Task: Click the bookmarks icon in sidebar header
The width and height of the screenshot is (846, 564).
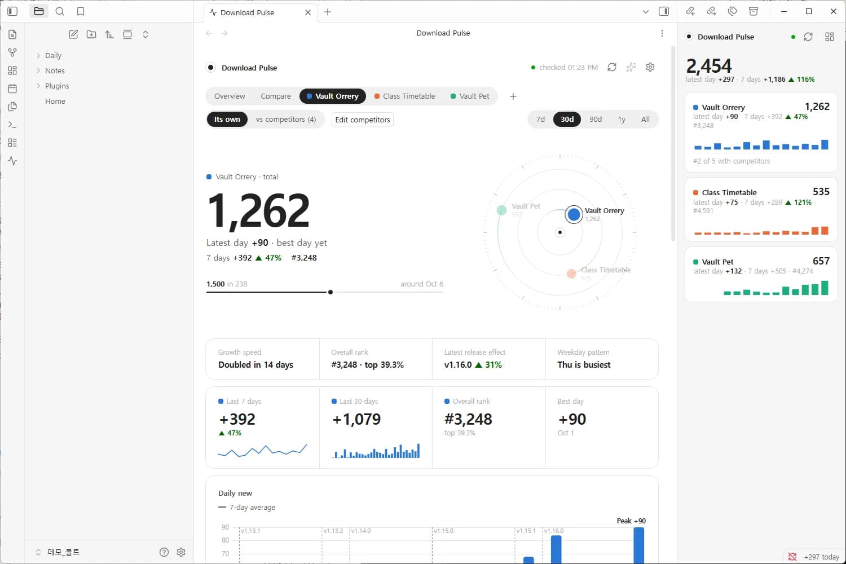Action: tap(81, 11)
